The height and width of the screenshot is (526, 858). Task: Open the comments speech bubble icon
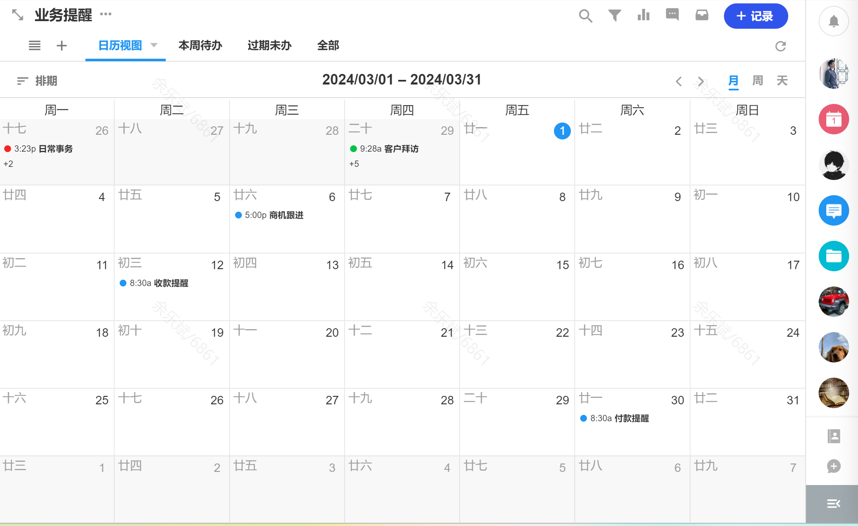click(672, 15)
